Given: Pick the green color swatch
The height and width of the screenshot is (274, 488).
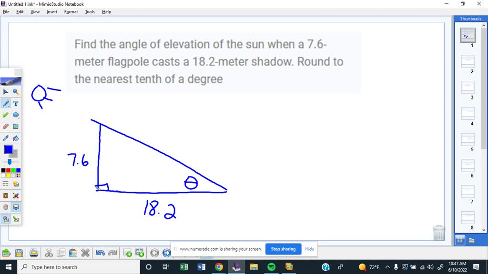Looking at the screenshot, I should point(13,170).
